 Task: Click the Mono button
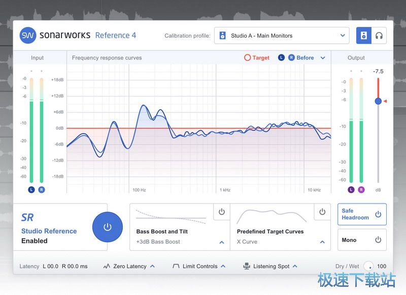coord(362,240)
